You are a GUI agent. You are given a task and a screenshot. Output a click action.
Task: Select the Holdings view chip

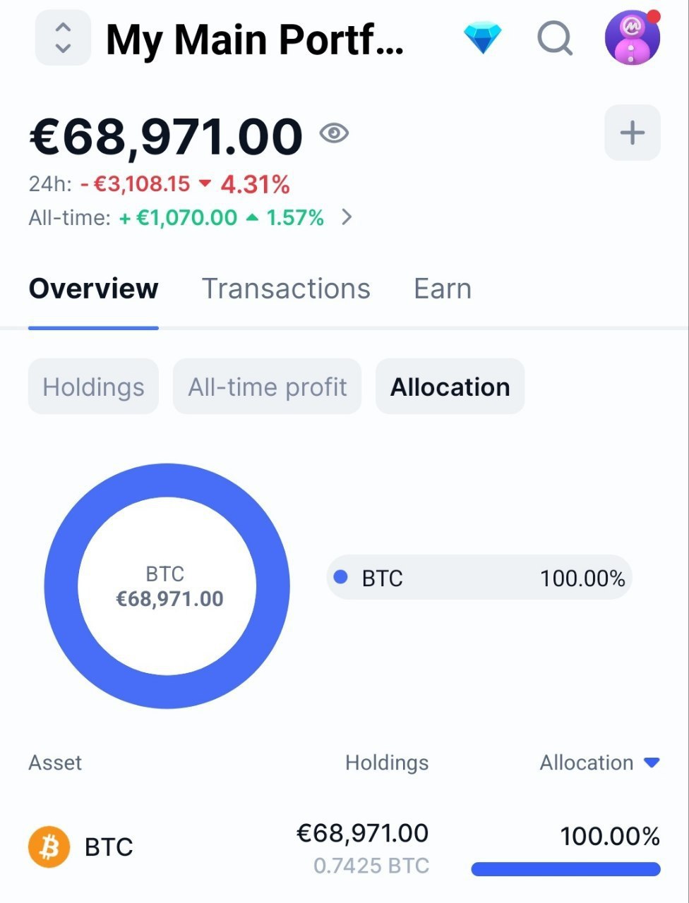[93, 387]
